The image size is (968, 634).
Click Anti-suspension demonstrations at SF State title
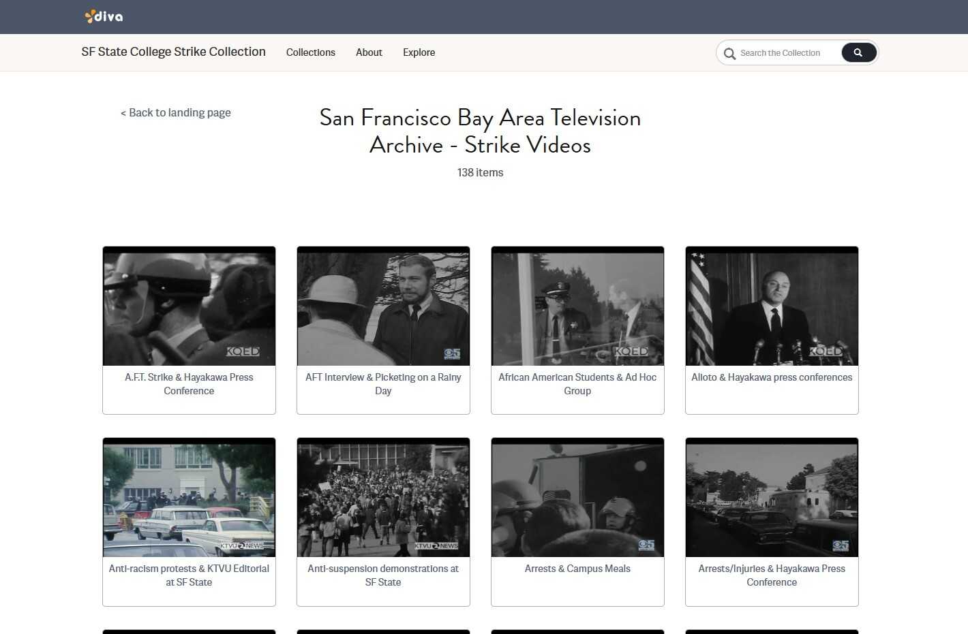coord(383,575)
